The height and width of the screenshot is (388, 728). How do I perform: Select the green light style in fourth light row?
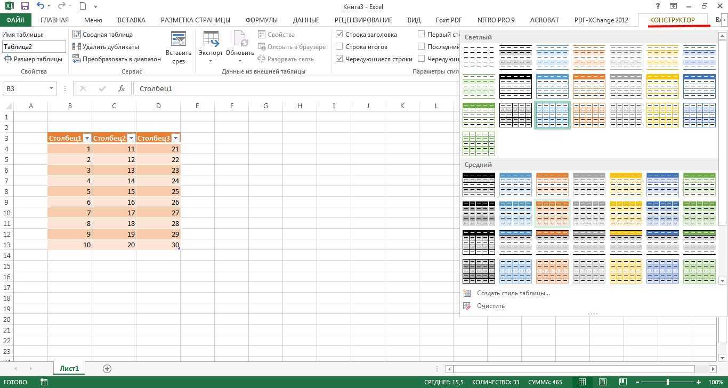click(479, 143)
